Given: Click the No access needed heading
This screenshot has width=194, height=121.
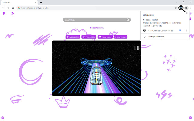Looking at the screenshot, I should pos(150,20).
